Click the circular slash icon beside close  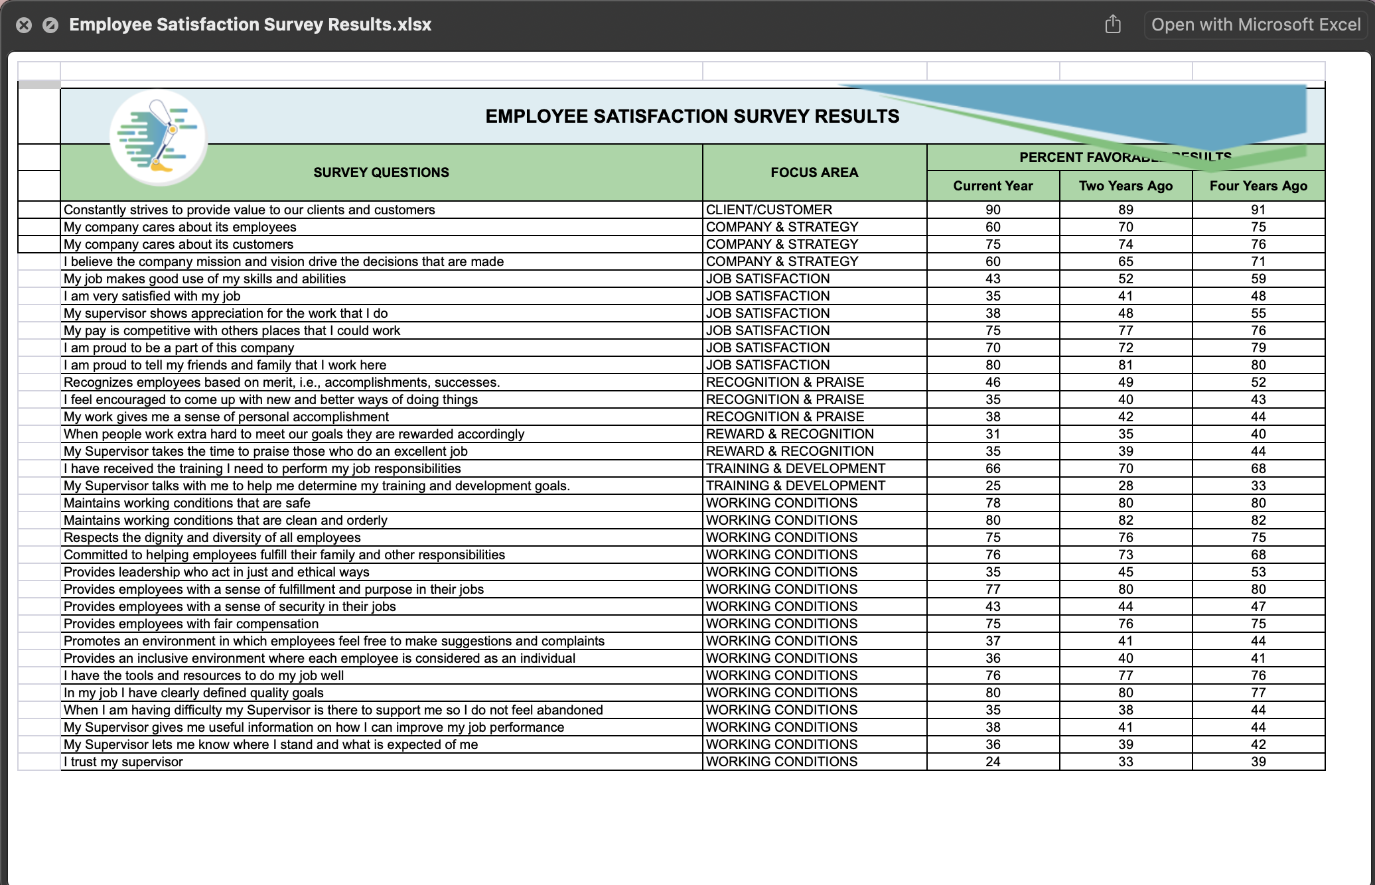click(50, 25)
